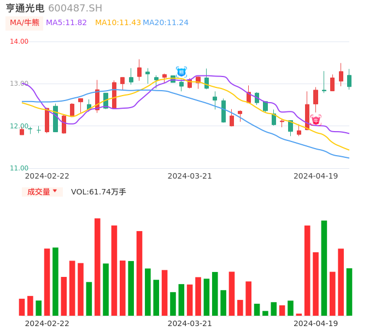375x331 pixels.
Task: Click the MA20:11.24 indicator label
Action: pyautogui.click(x=166, y=23)
